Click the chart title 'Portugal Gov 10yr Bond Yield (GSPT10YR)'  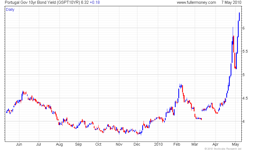click(x=43, y=2)
